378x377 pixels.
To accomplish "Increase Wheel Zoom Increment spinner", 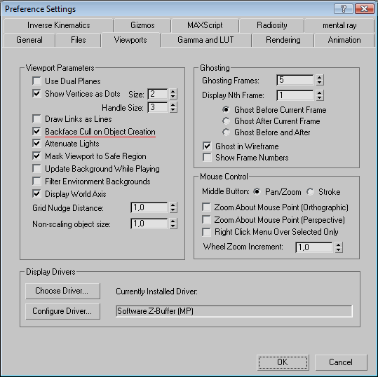I will click(339, 245).
